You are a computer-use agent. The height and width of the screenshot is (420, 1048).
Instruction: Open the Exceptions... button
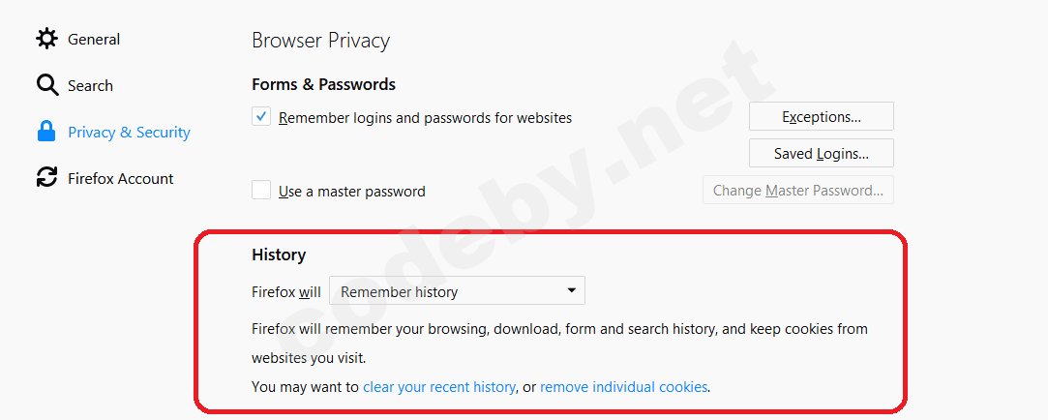[821, 117]
